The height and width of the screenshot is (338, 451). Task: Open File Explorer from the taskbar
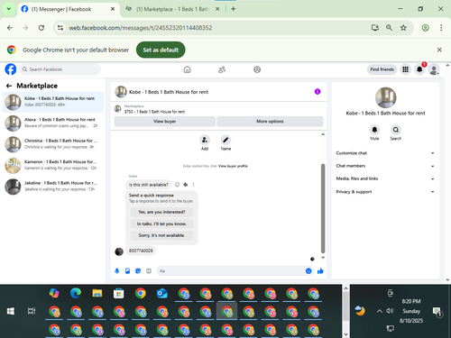point(97,293)
